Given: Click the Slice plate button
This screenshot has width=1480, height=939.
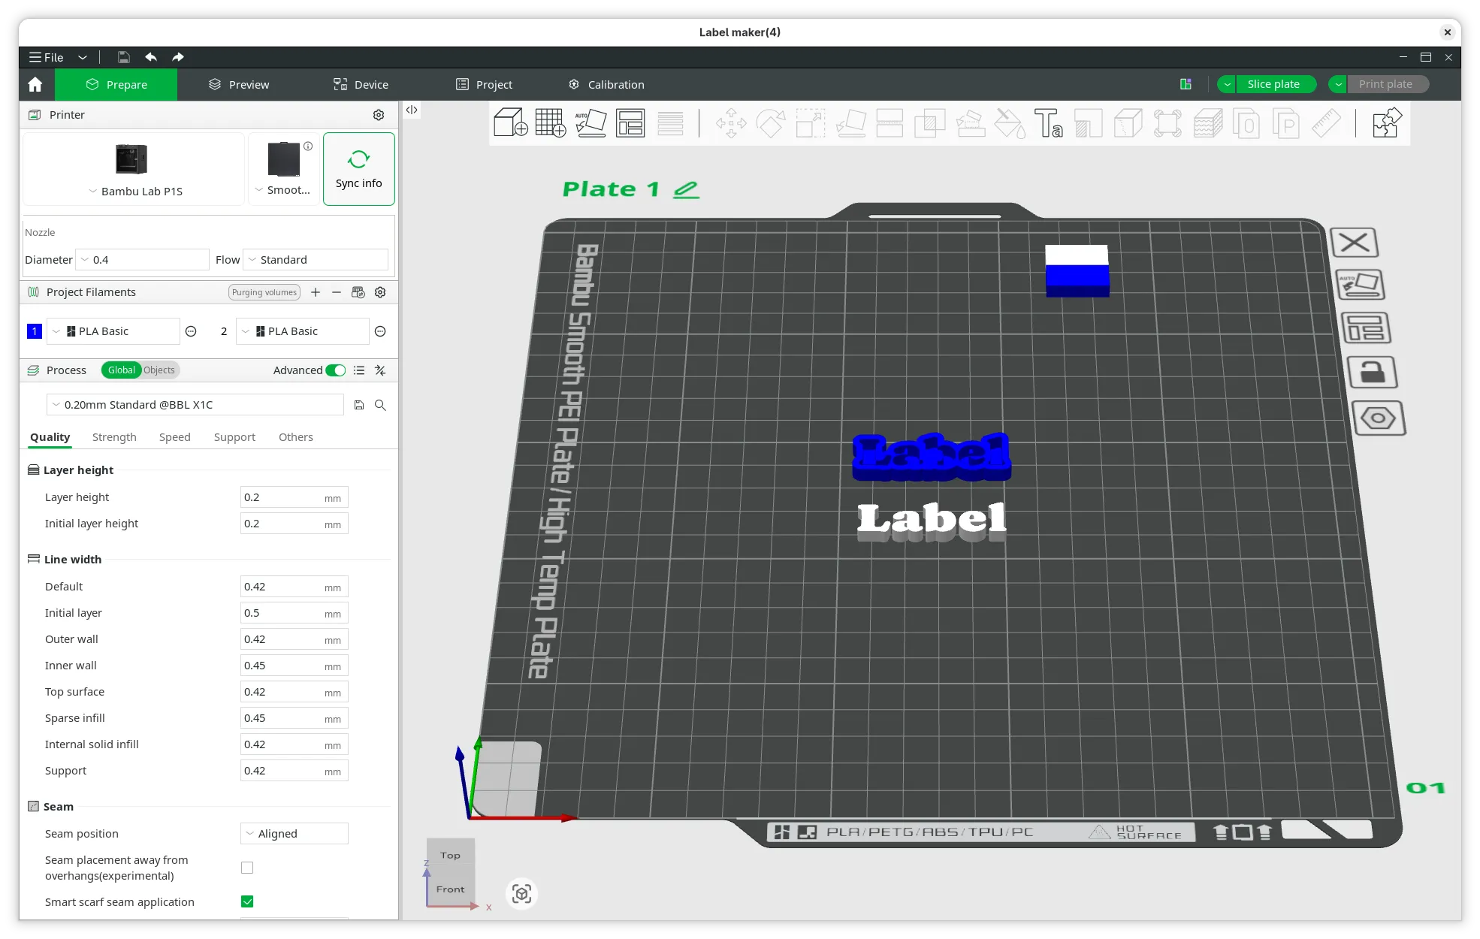Looking at the screenshot, I should [1276, 85].
